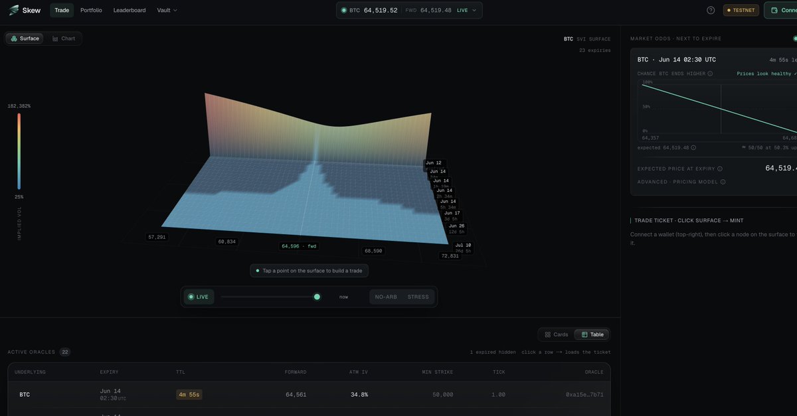Click the Tap a point on the surface hint
797x416 pixels.
click(310, 271)
